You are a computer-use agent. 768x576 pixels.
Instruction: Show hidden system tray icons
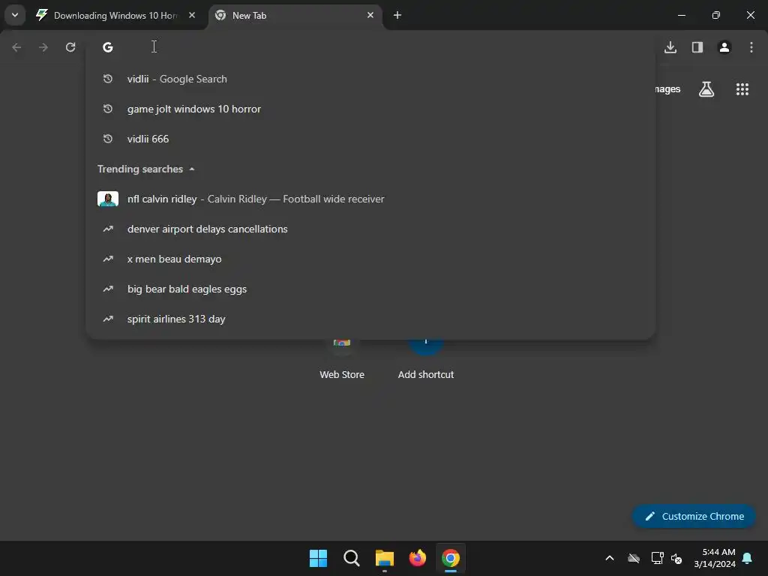coord(610,558)
